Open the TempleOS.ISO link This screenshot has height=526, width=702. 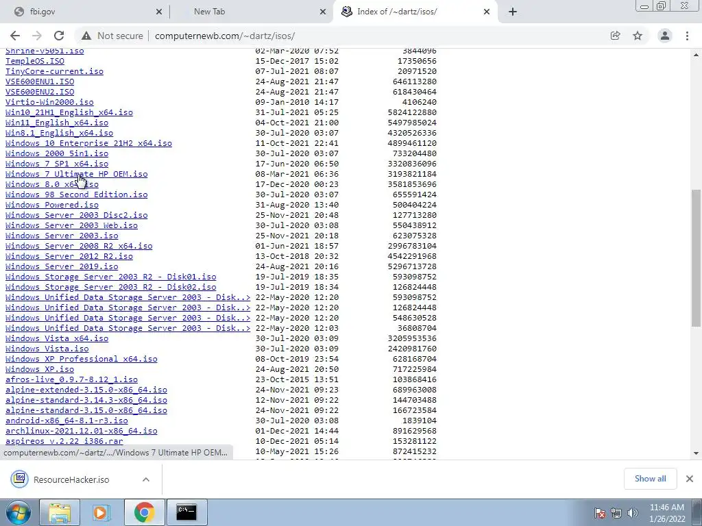[x=34, y=61]
